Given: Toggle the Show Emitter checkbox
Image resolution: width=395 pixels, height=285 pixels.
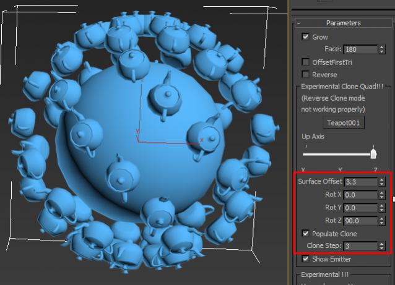Looking at the screenshot, I should [x=306, y=259].
